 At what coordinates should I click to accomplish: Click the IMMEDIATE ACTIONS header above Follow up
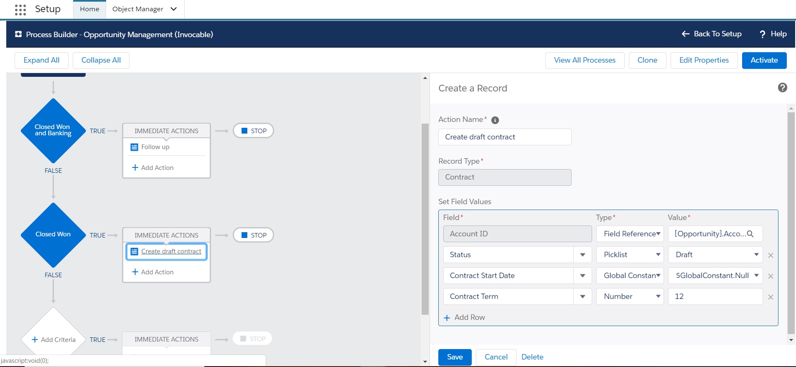166,131
